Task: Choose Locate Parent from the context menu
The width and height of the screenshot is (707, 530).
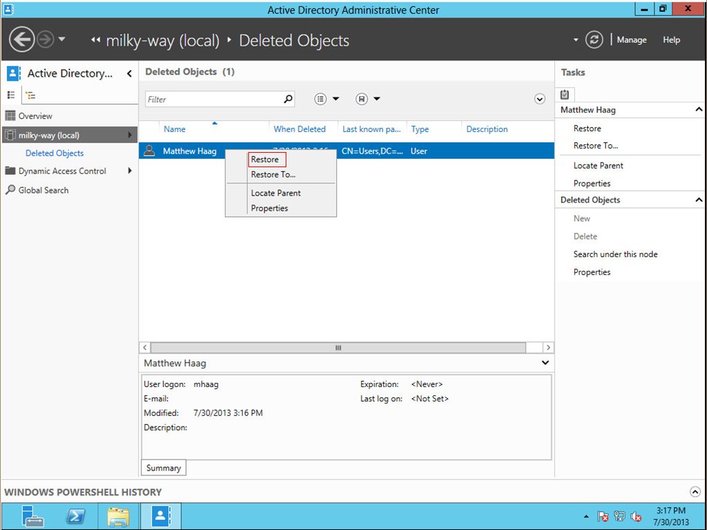Action: [x=276, y=193]
